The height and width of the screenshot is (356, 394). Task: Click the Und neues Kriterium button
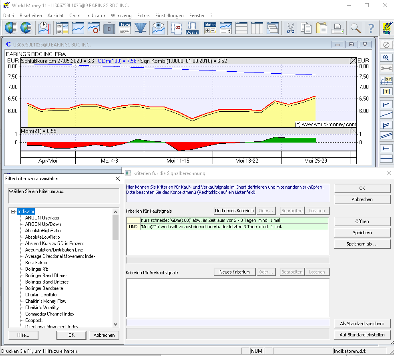click(235, 211)
